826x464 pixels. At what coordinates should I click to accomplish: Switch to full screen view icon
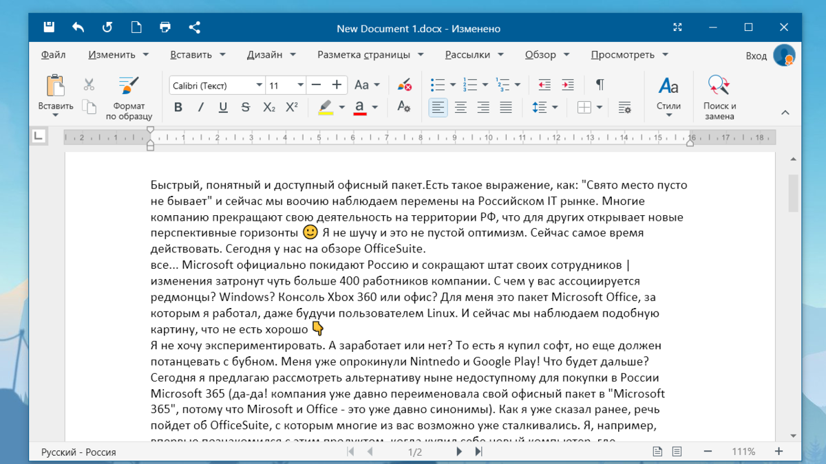click(x=678, y=27)
